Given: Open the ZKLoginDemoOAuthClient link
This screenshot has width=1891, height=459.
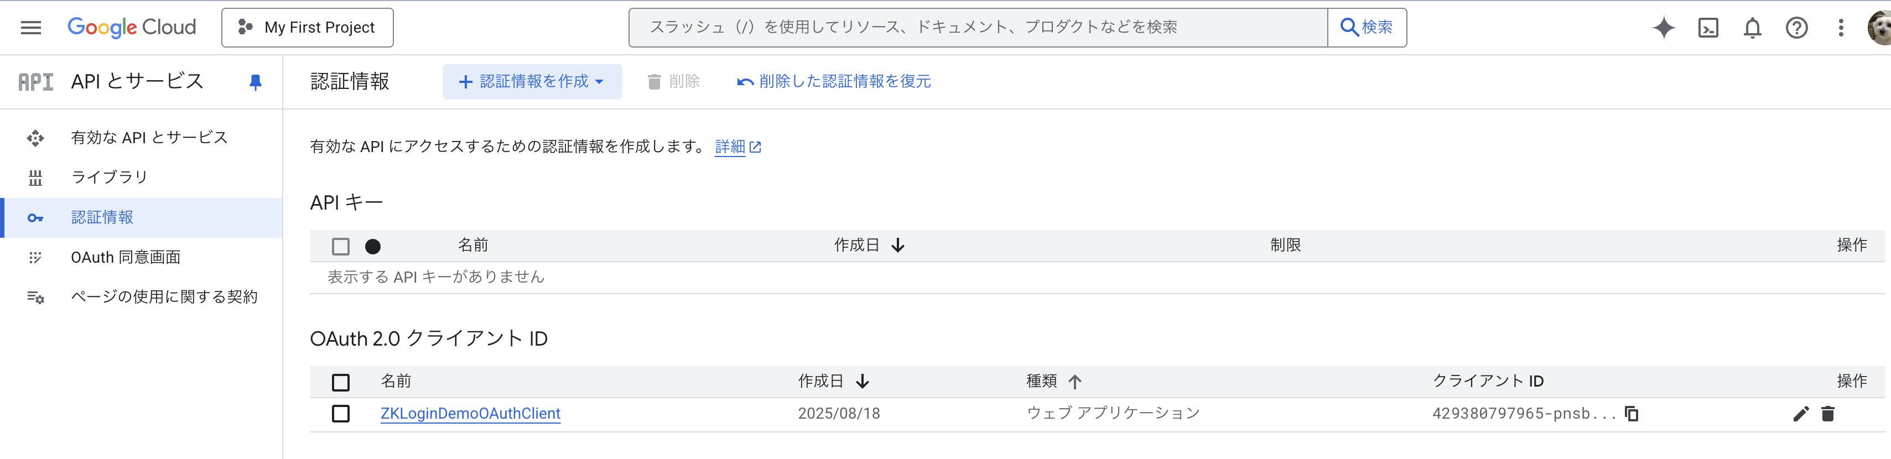Looking at the screenshot, I should pyautogui.click(x=471, y=414).
